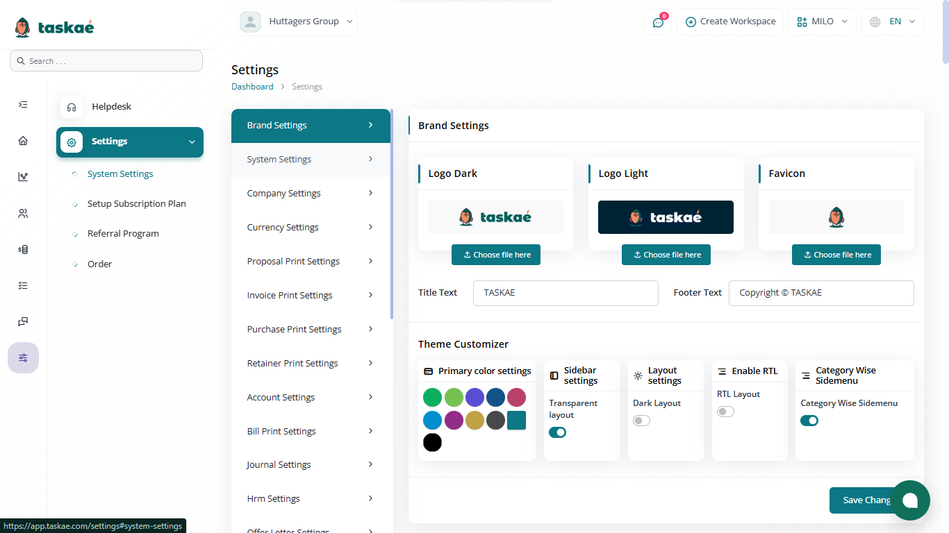Collapse the Settings sidebar menu chevron
Viewport: 949px width, 533px height.
(x=192, y=142)
